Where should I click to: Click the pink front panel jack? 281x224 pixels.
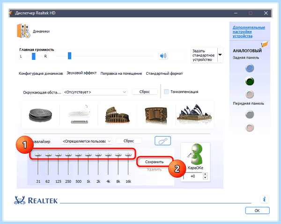(x=250, y=127)
